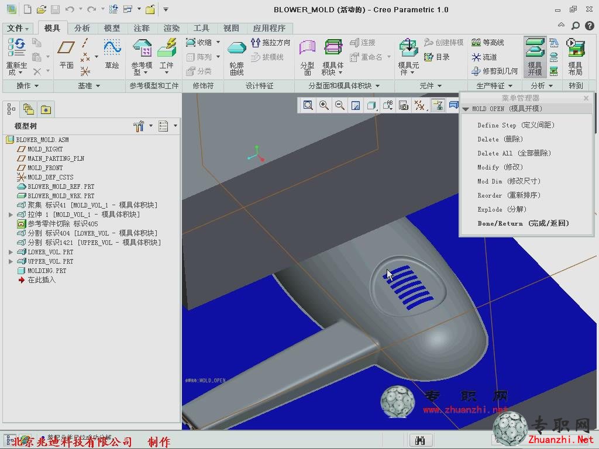599x449 pixels.
Task: Show the Folder Browser navigator tab
Action: (29, 109)
